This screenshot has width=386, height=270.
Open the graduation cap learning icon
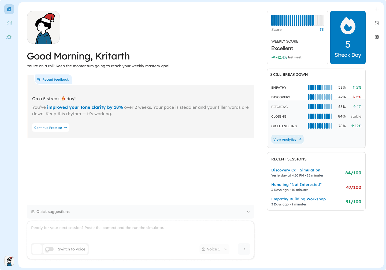tap(9, 37)
